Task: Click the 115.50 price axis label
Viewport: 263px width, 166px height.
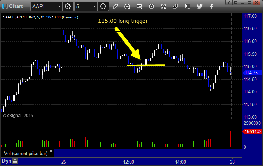Action: pyautogui.click(x=250, y=54)
